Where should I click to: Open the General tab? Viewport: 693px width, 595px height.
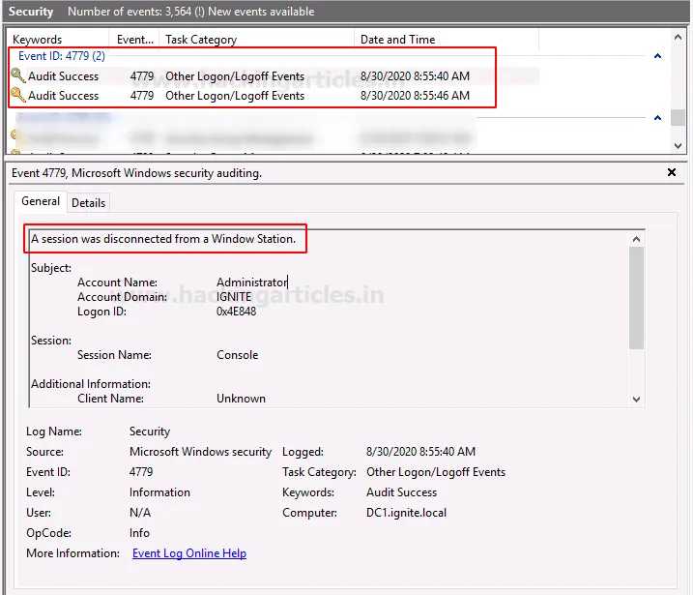41,202
